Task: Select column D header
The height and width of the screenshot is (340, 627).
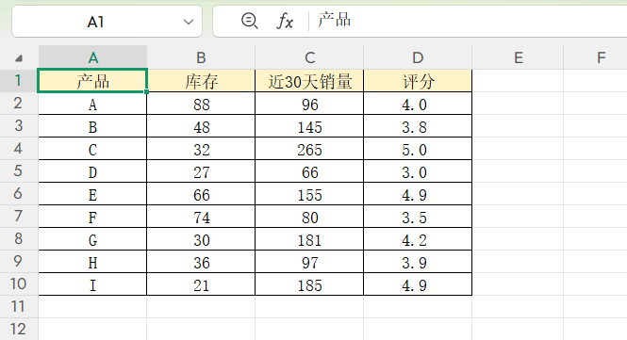Action: (x=418, y=57)
